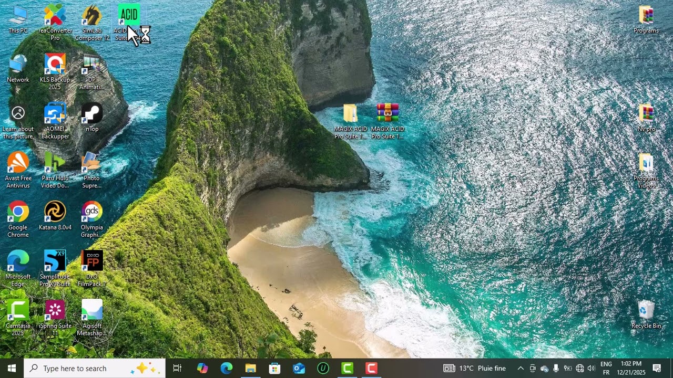
Task: Select the AOMEI Backupper shortcut
Action: coord(55,121)
